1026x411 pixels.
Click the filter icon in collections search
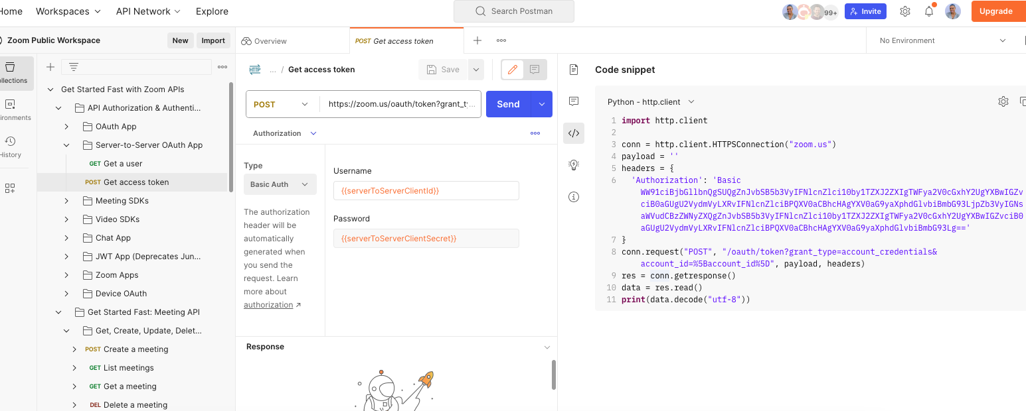74,67
